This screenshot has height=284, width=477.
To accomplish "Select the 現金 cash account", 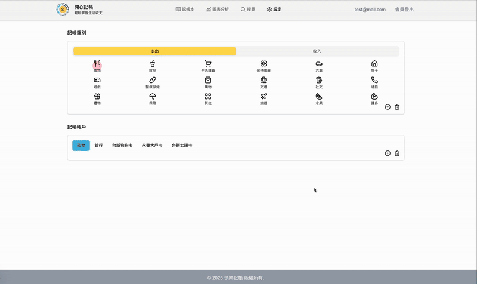I will pos(81,146).
